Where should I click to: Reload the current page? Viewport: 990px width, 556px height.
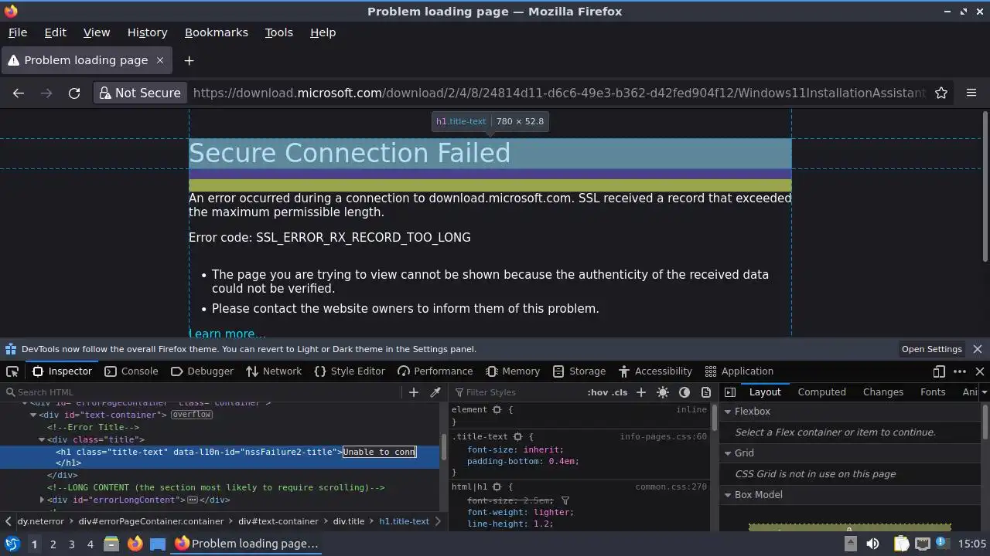(x=74, y=93)
